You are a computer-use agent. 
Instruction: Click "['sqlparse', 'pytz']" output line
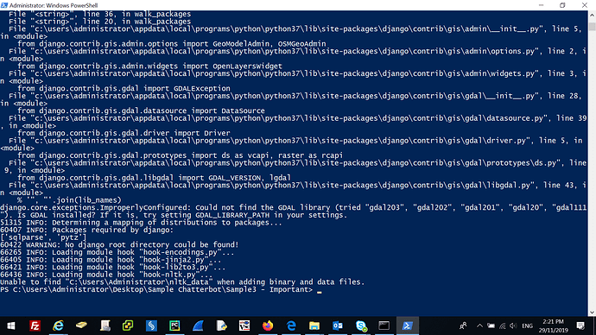point(43,237)
